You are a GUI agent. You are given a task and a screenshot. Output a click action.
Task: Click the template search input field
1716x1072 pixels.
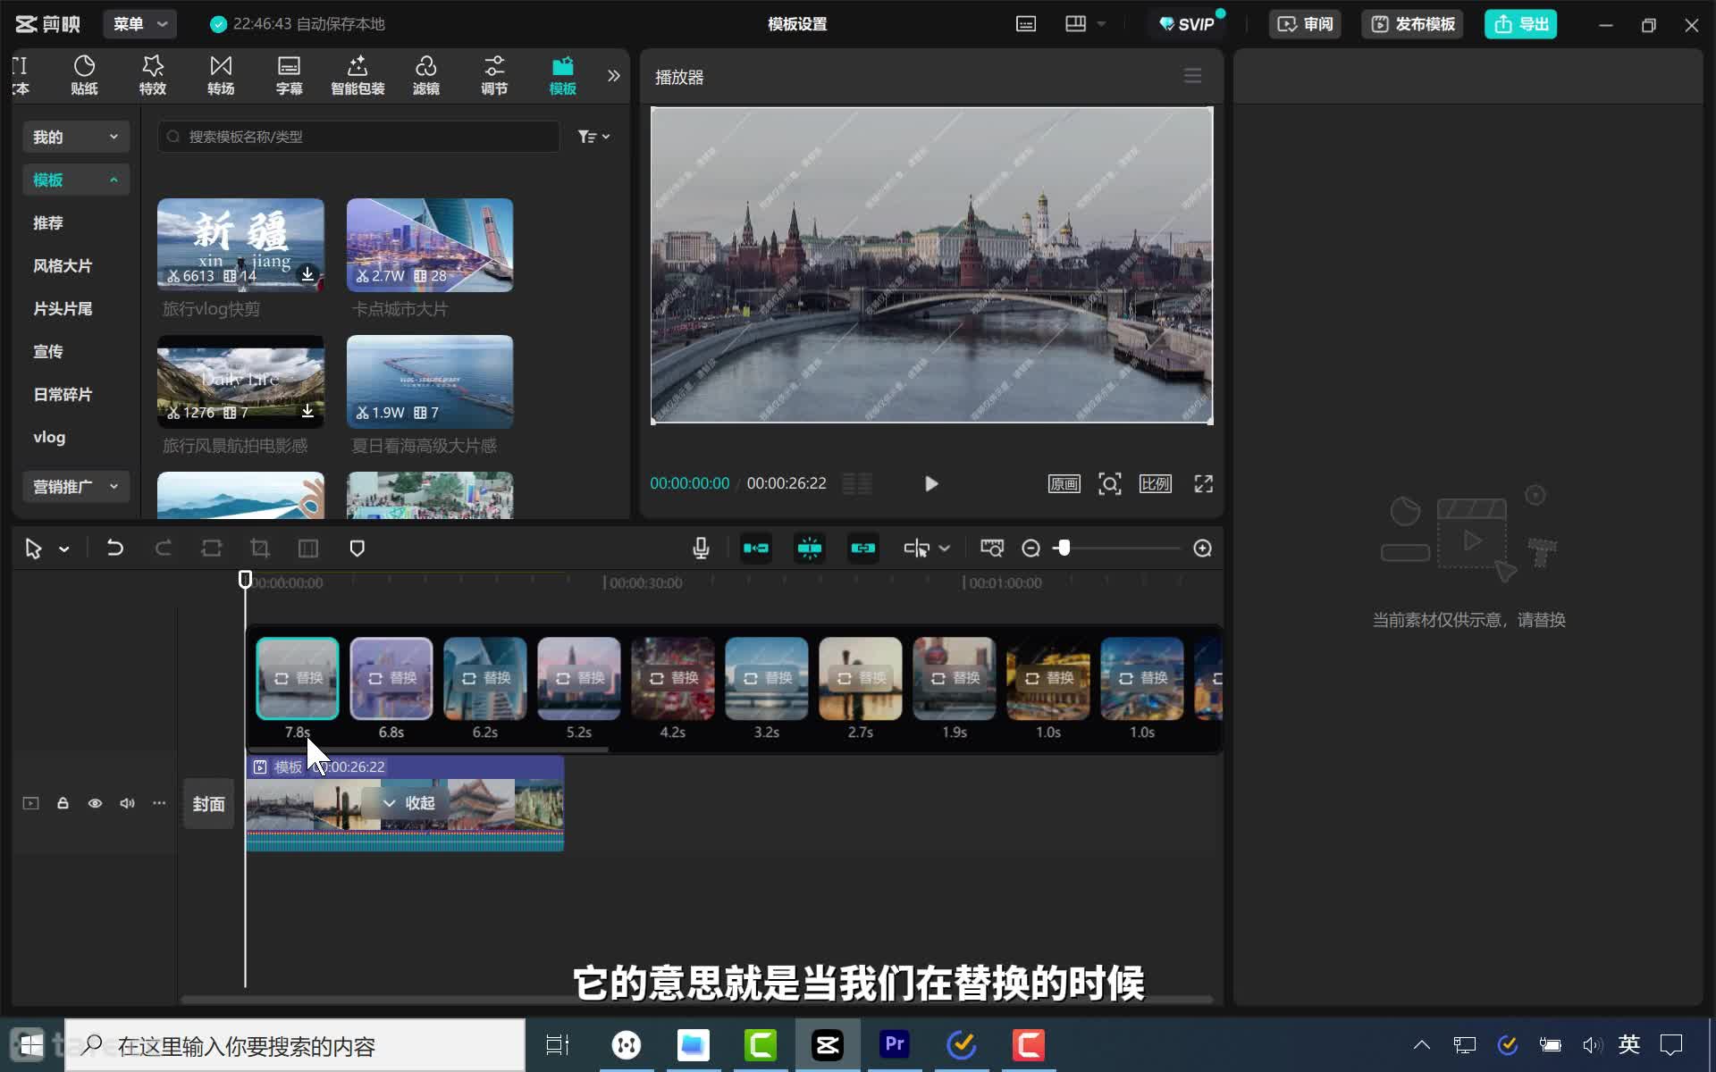pos(358,137)
